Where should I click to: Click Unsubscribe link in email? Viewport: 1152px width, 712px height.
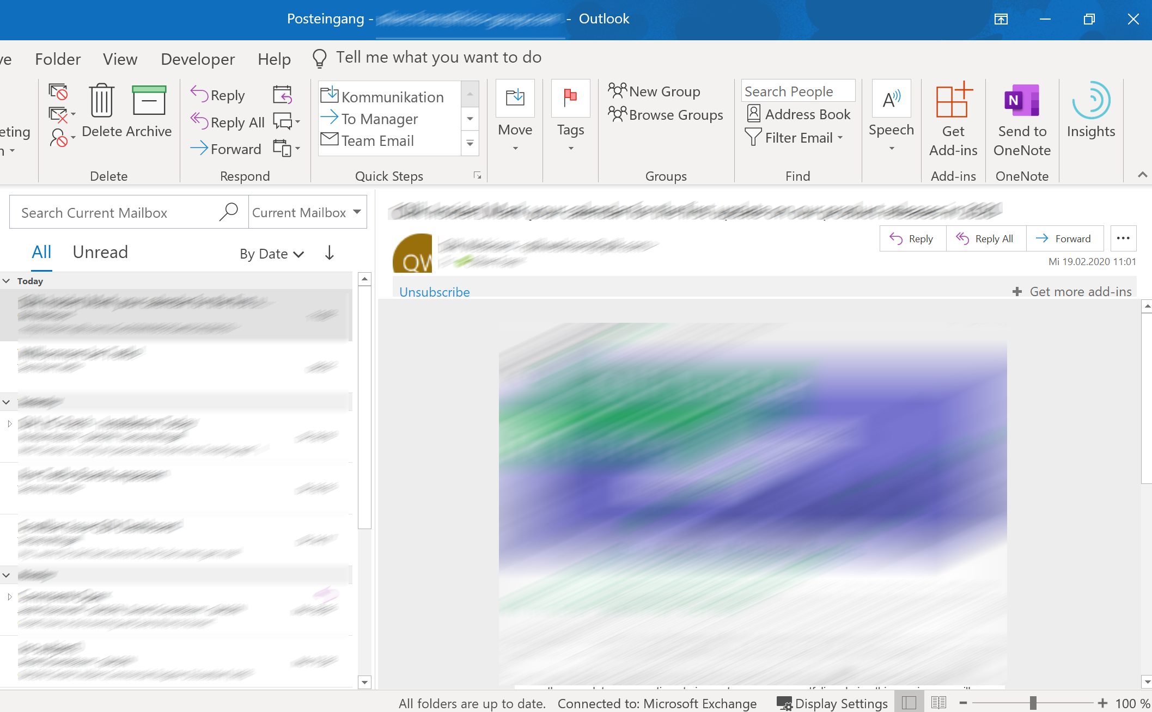(x=434, y=292)
